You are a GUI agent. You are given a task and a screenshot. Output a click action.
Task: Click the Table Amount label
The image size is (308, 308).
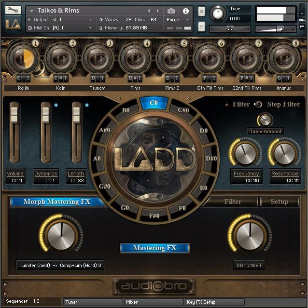[x=266, y=131]
